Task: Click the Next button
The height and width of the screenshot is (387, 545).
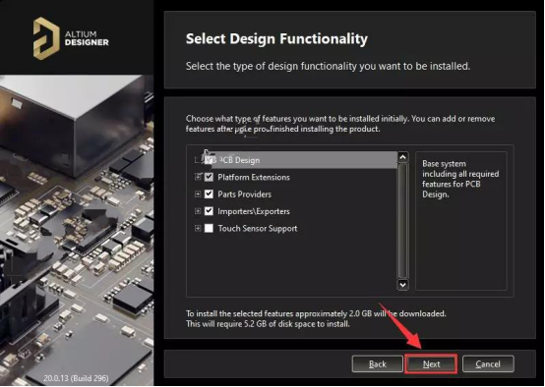Action: coord(431,363)
